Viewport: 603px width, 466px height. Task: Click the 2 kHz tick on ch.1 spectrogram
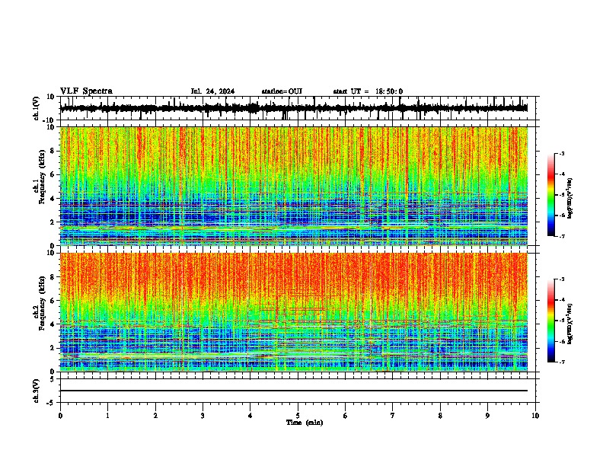[53, 222]
